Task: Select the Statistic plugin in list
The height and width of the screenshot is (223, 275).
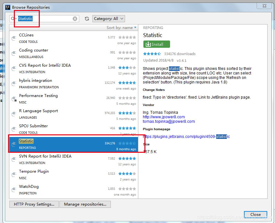Action: [x=74, y=144]
